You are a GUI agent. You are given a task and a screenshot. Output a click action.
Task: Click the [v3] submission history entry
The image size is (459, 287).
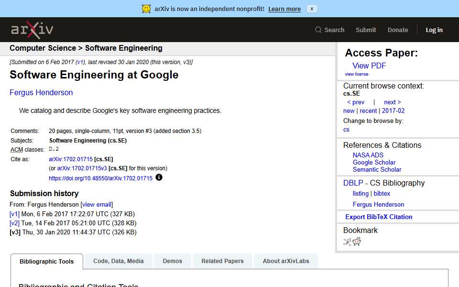[x=15, y=232]
